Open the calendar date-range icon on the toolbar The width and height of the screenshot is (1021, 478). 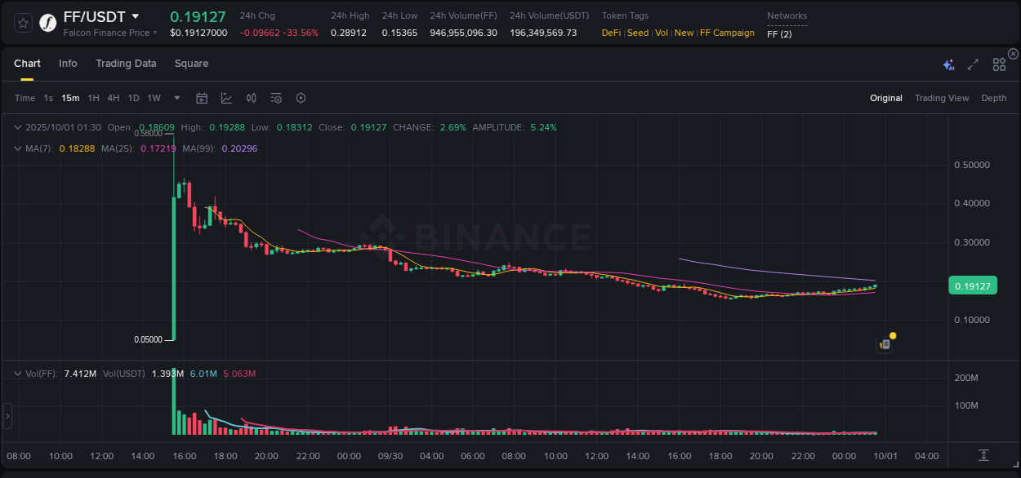pyautogui.click(x=202, y=98)
